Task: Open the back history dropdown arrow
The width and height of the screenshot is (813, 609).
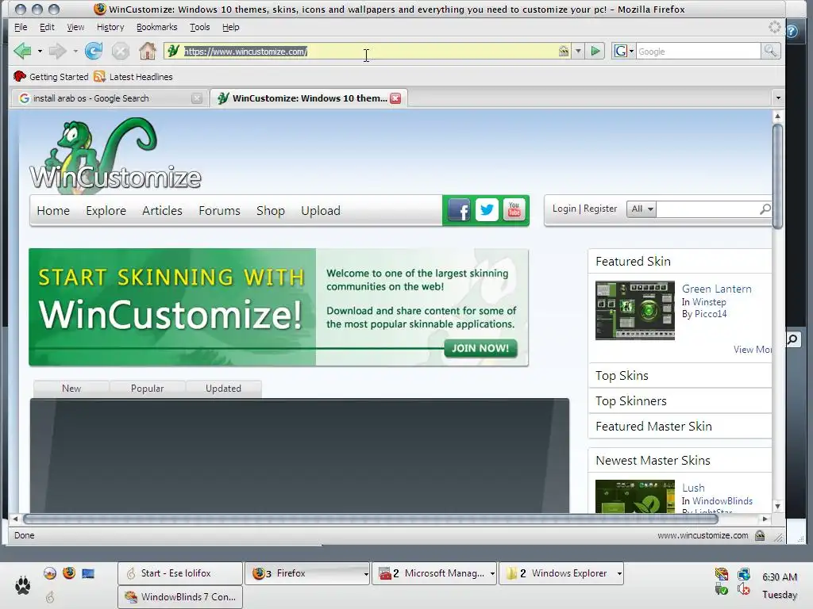Action: 40,52
